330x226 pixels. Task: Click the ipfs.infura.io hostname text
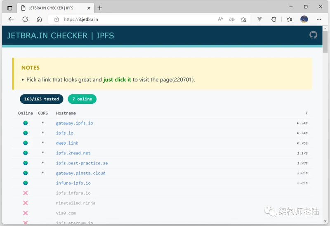pos(73,193)
